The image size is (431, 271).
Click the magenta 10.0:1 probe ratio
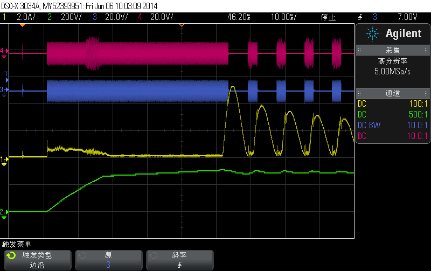tap(417, 136)
